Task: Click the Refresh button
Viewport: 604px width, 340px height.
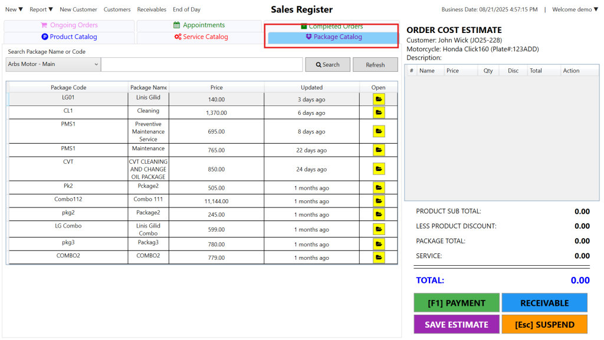Action: [375, 65]
